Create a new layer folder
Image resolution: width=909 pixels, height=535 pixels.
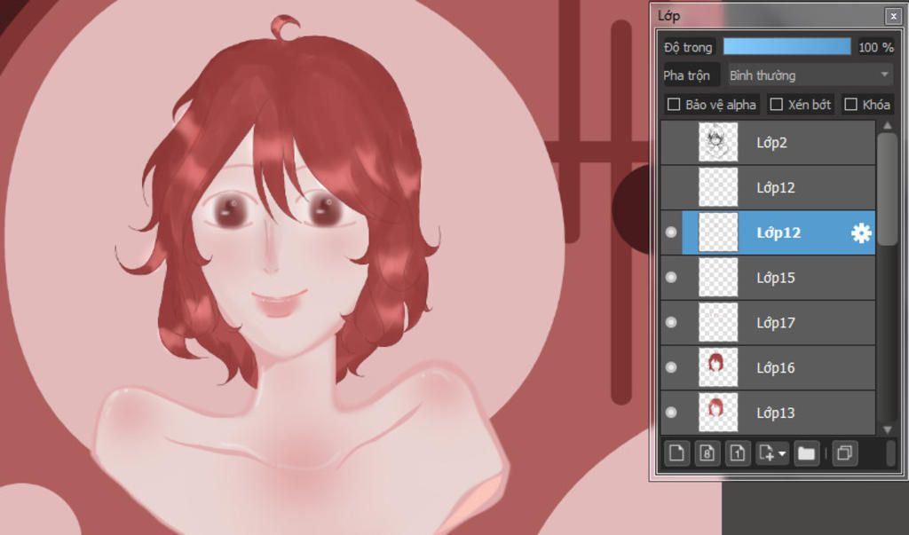806,453
